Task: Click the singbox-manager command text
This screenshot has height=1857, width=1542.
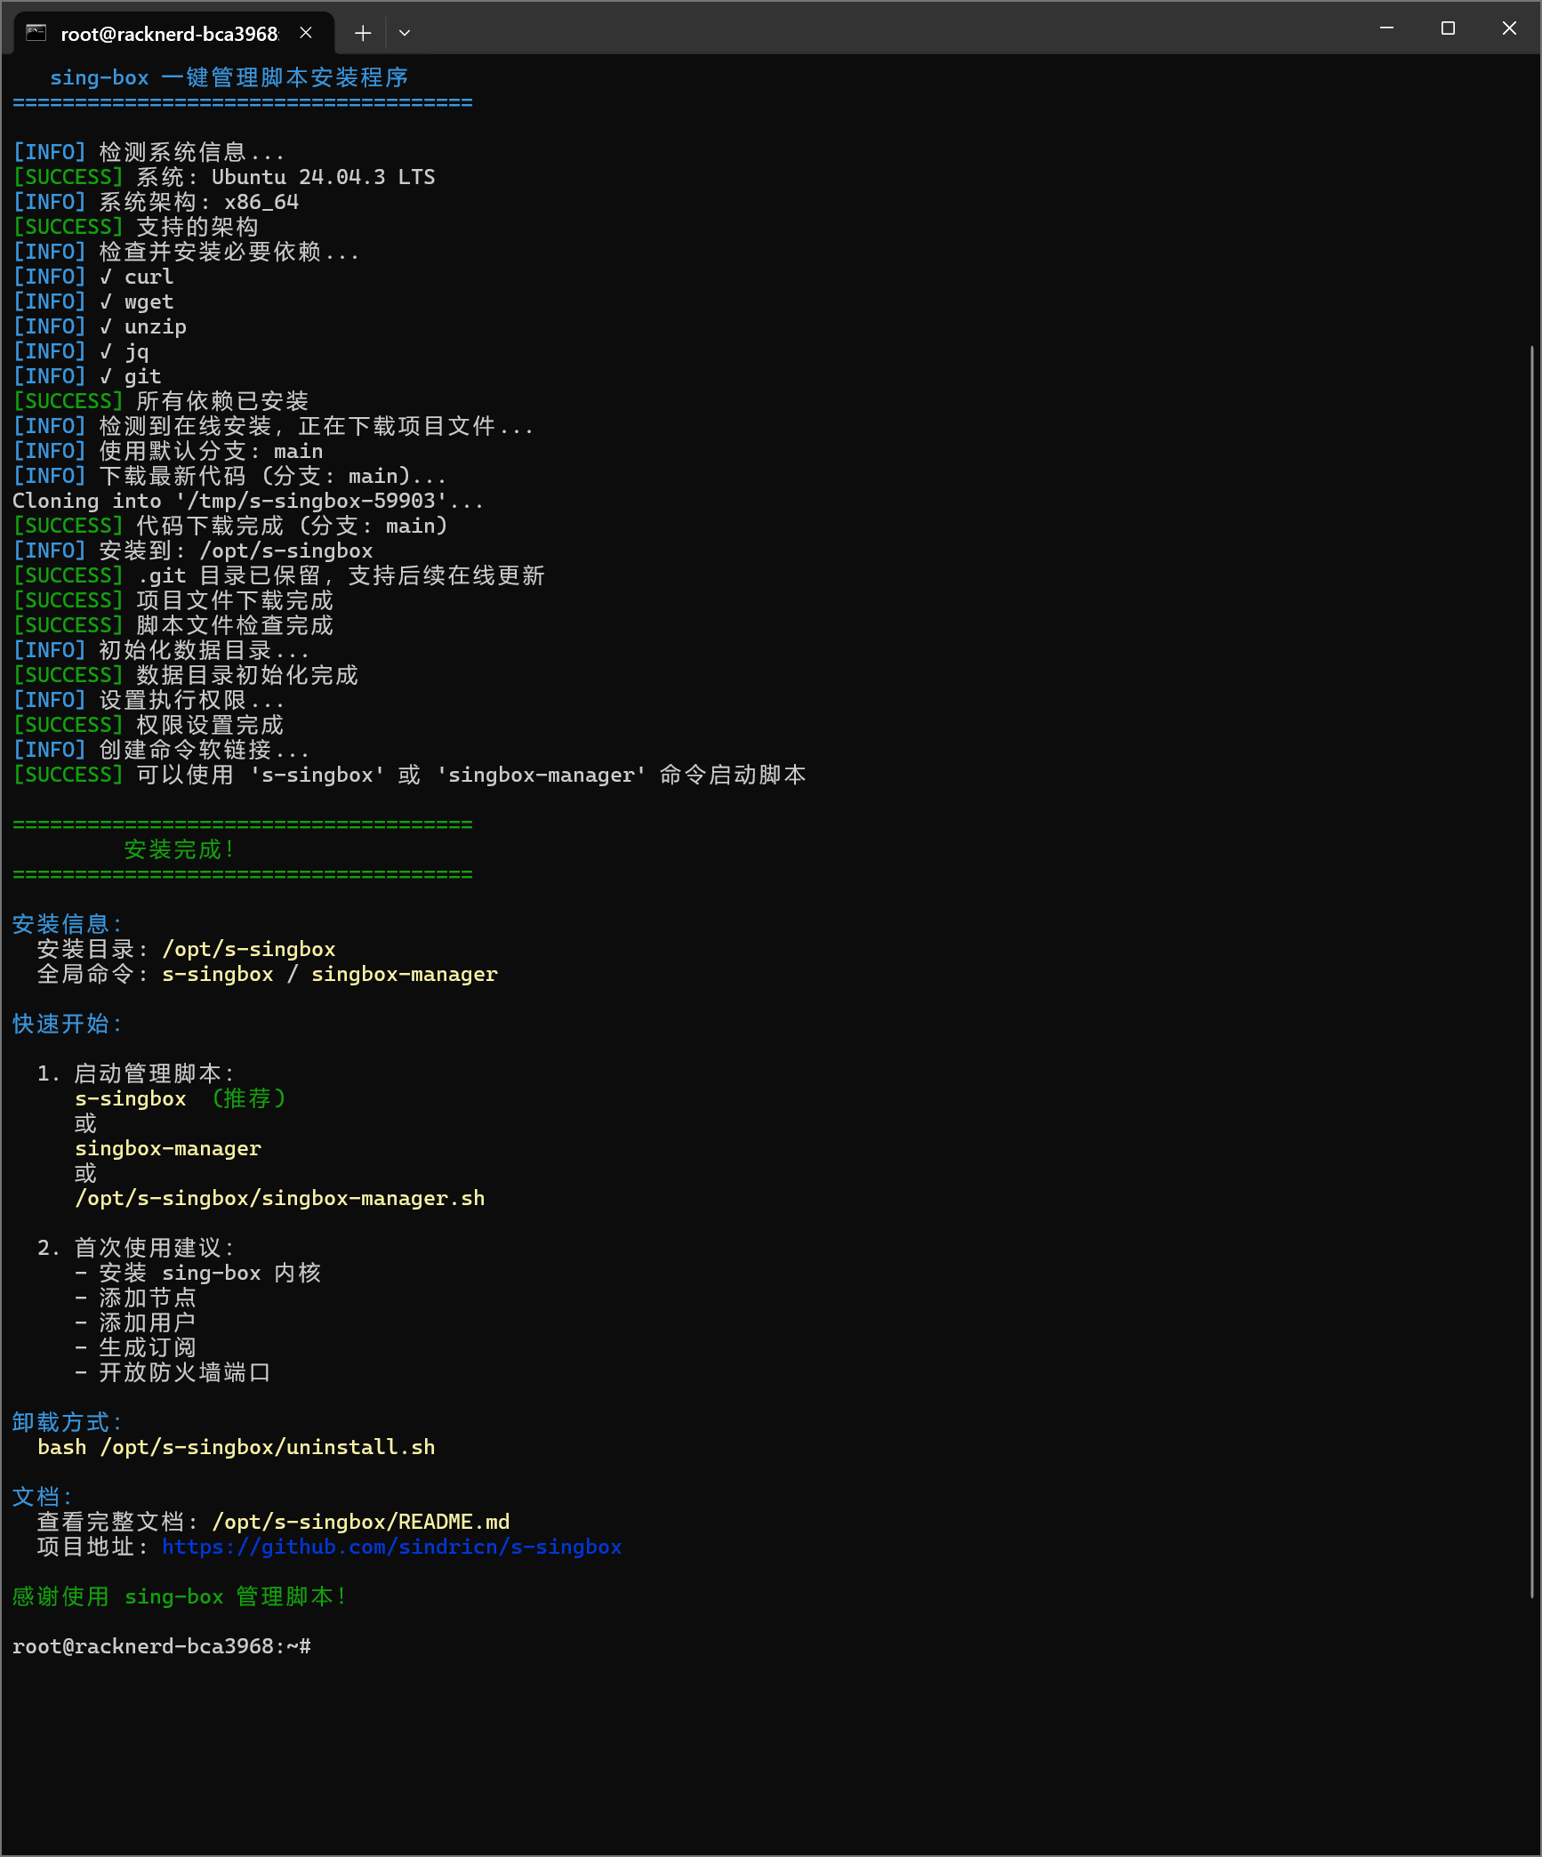Action: [x=167, y=1148]
